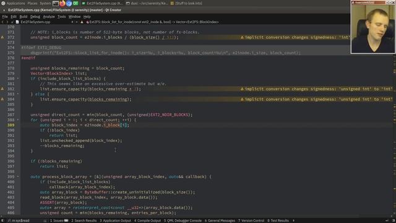This screenshot has height=223, width=396.
Task: Switch to Ext2FileSystem.cpp taskbar window
Action: click(x=103, y=3)
